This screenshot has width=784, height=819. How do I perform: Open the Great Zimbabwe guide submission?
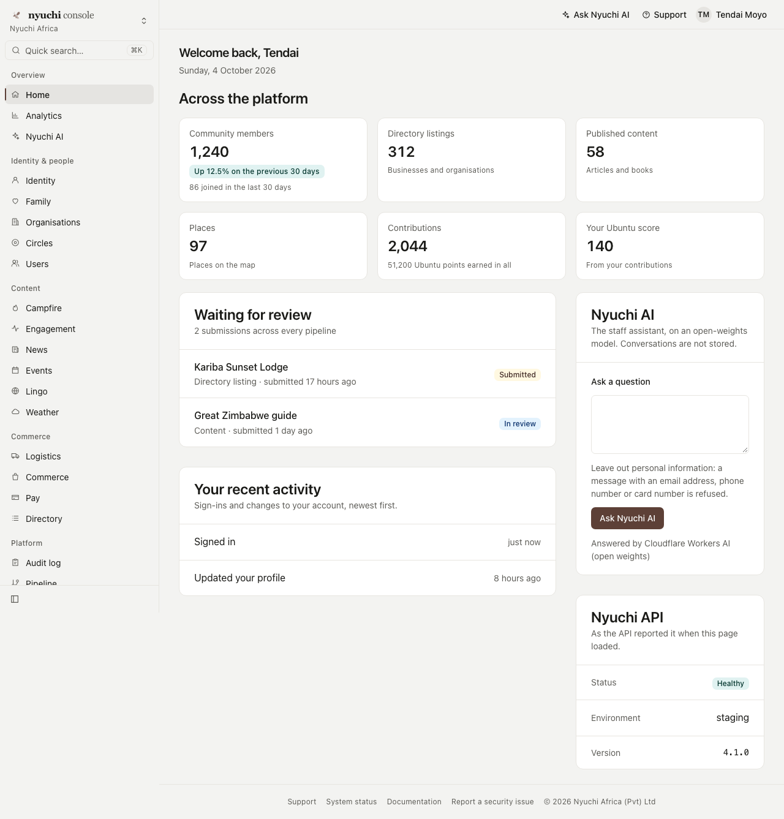(x=367, y=423)
